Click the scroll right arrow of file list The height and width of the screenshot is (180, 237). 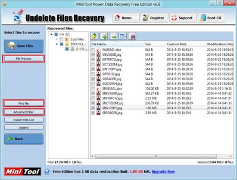coord(231,156)
